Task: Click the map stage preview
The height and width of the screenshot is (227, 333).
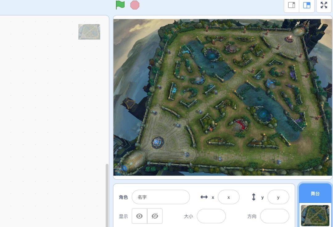Action: [x=223, y=97]
